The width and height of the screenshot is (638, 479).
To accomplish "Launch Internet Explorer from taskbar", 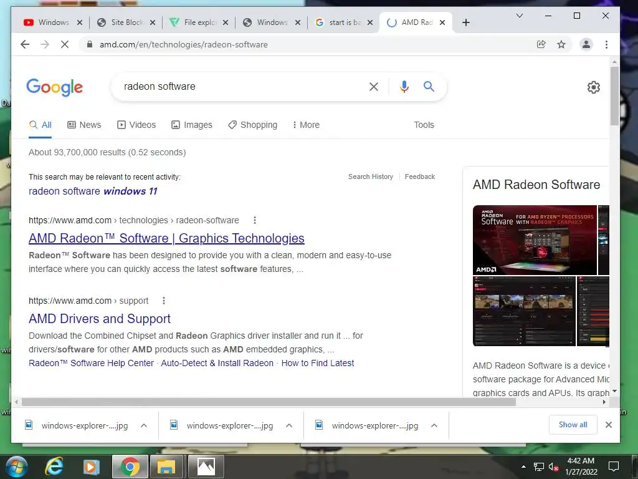I will click(54, 467).
